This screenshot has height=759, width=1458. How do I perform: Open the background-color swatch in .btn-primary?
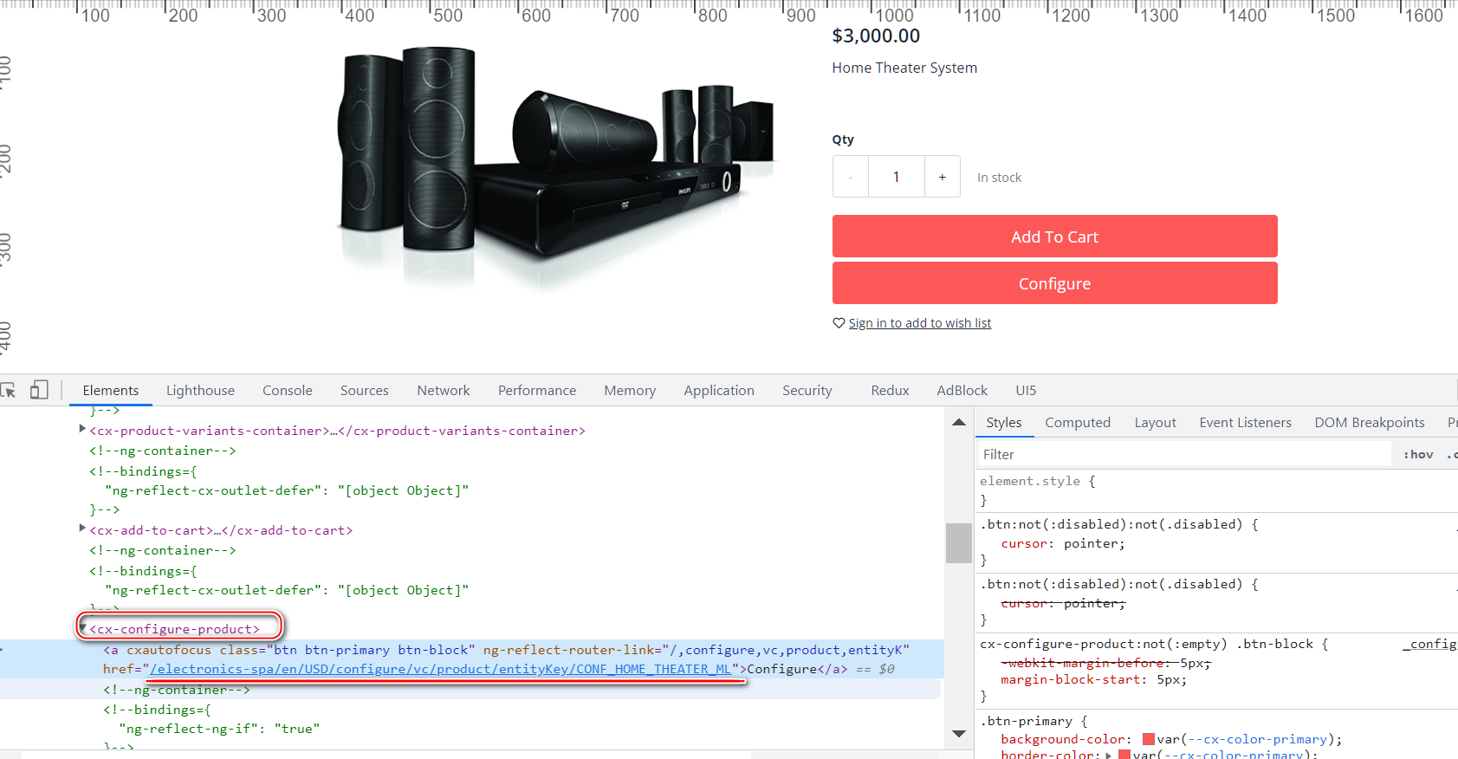pyautogui.click(x=1149, y=739)
